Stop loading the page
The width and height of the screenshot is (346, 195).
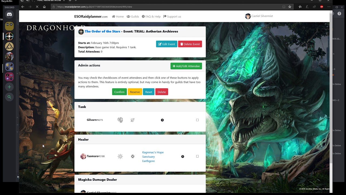(x=37, y=7)
